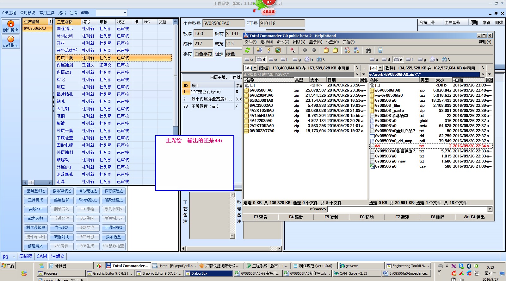Click the binoculars search files icon

pyautogui.click(x=368, y=50)
